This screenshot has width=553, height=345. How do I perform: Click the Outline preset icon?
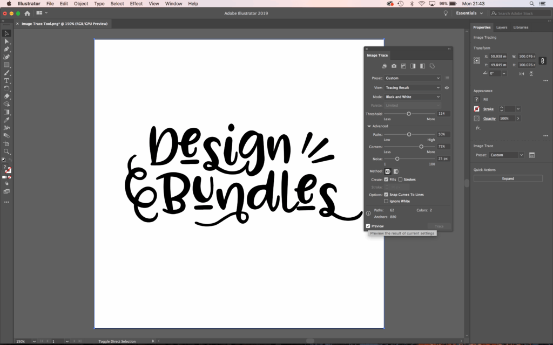point(432,66)
